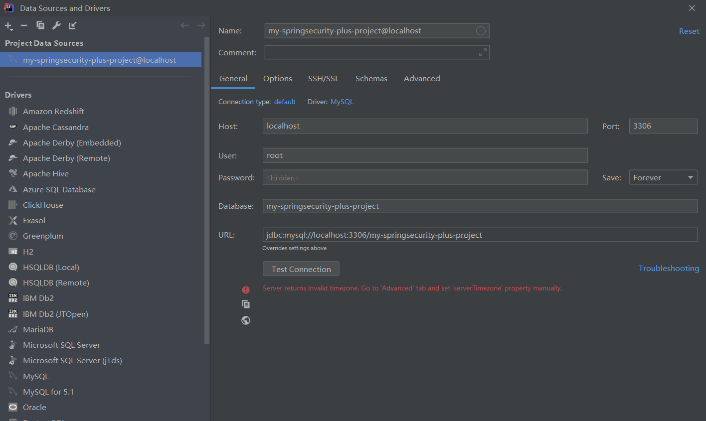Click the Remove data source minus icon
The height and width of the screenshot is (421, 706).
24,25
